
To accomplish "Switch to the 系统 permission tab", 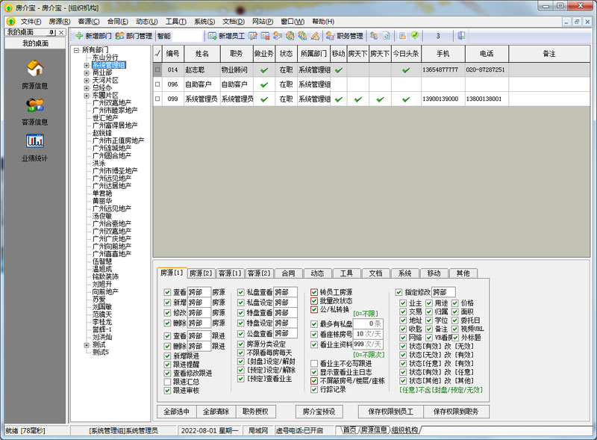I will point(404,273).
